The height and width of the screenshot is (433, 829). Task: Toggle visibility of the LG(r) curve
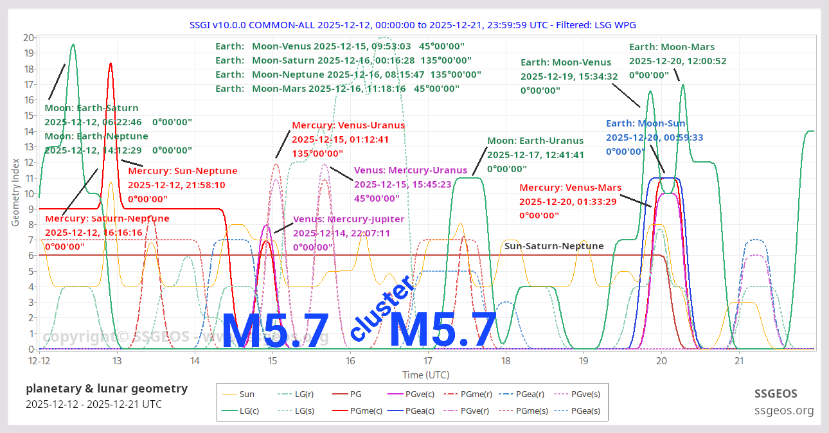coord(294,394)
